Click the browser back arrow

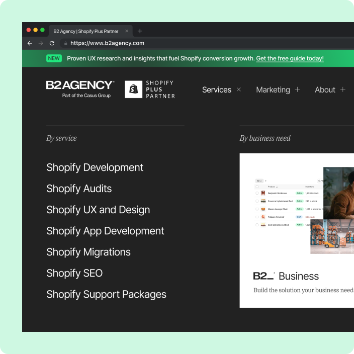pyautogui.click(x=30, y=43)
